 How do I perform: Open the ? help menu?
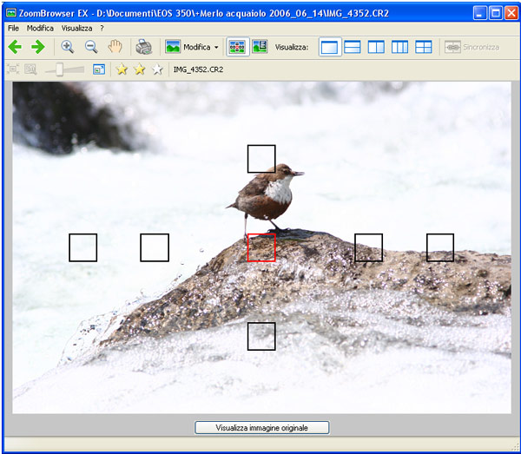[102, 29]
